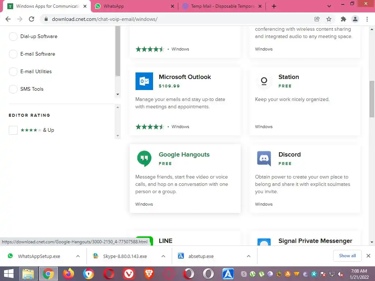Screen dimensions: 375x281
Task: Select the E-mail Utilities radio button
Action: [x=13, y=71]
